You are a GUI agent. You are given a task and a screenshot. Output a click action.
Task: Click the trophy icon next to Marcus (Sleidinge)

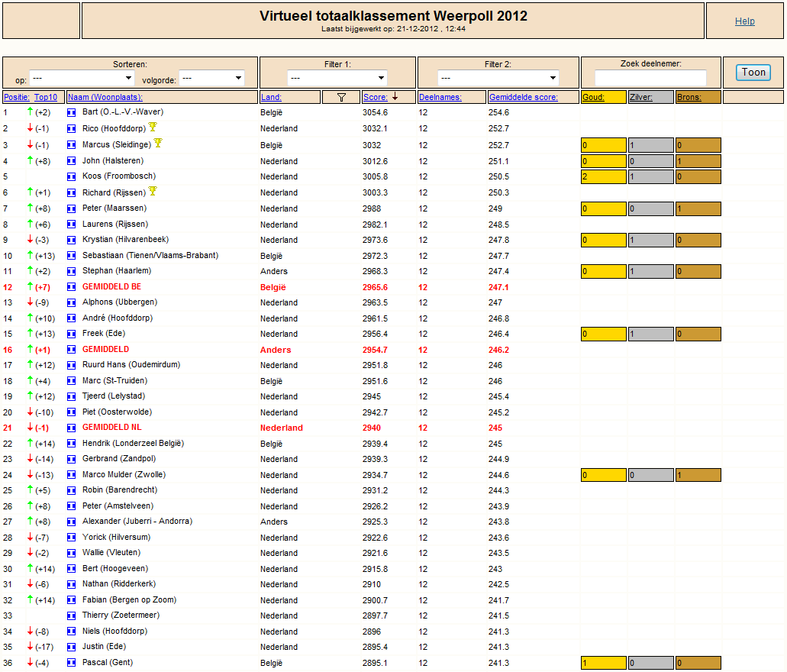pos(158,143)
